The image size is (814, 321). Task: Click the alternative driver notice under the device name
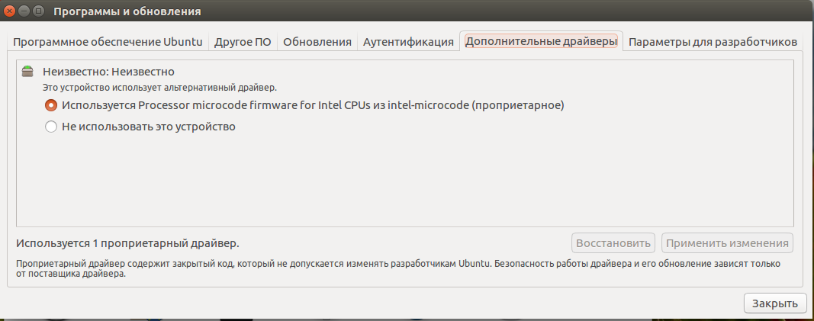coord(159,88)
